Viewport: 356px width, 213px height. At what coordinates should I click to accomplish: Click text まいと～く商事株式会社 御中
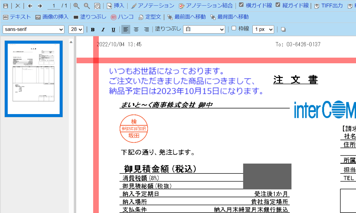pyautogui.click(x=167, y=105)
